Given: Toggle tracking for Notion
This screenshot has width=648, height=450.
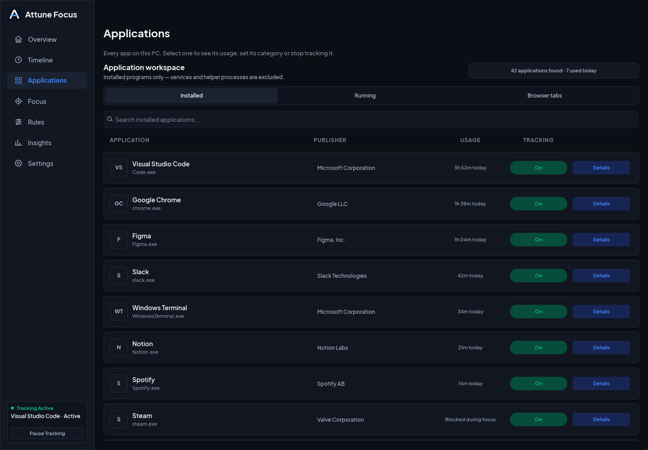Looking at the screenshot, I should (x=538, y=348).
